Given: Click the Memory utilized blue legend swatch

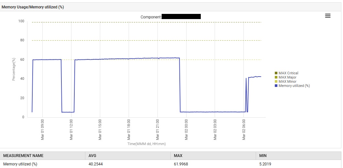Looking at the screenshot, I should tap(276, 86).
